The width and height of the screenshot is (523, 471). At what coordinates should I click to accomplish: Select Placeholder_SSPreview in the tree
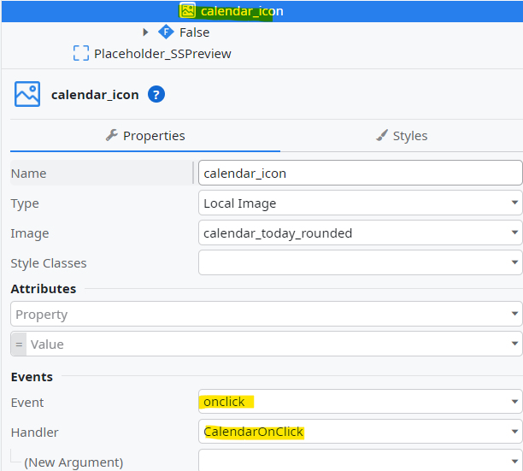coord(162,54)
